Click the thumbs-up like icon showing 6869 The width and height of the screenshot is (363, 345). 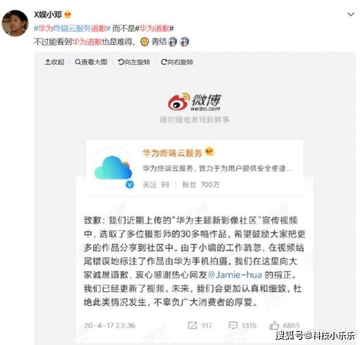[x=274, y=325]
